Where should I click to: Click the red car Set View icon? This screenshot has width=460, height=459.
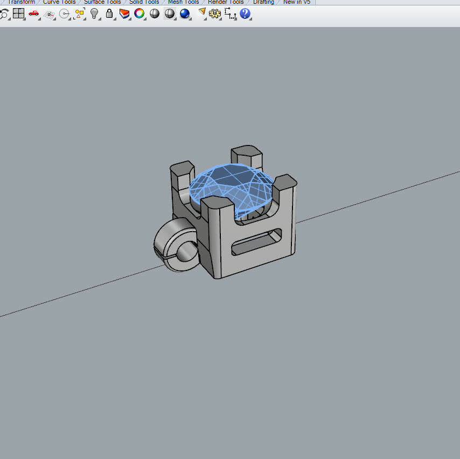34,13
